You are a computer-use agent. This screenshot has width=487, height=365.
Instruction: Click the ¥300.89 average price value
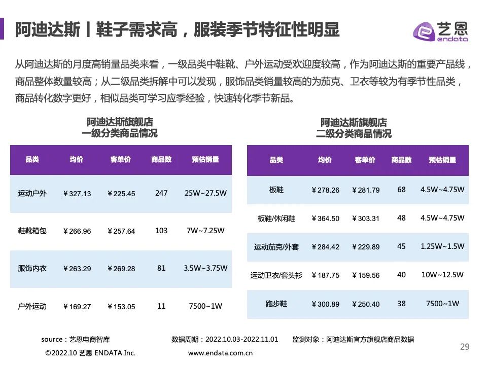(x=326, y=305)
